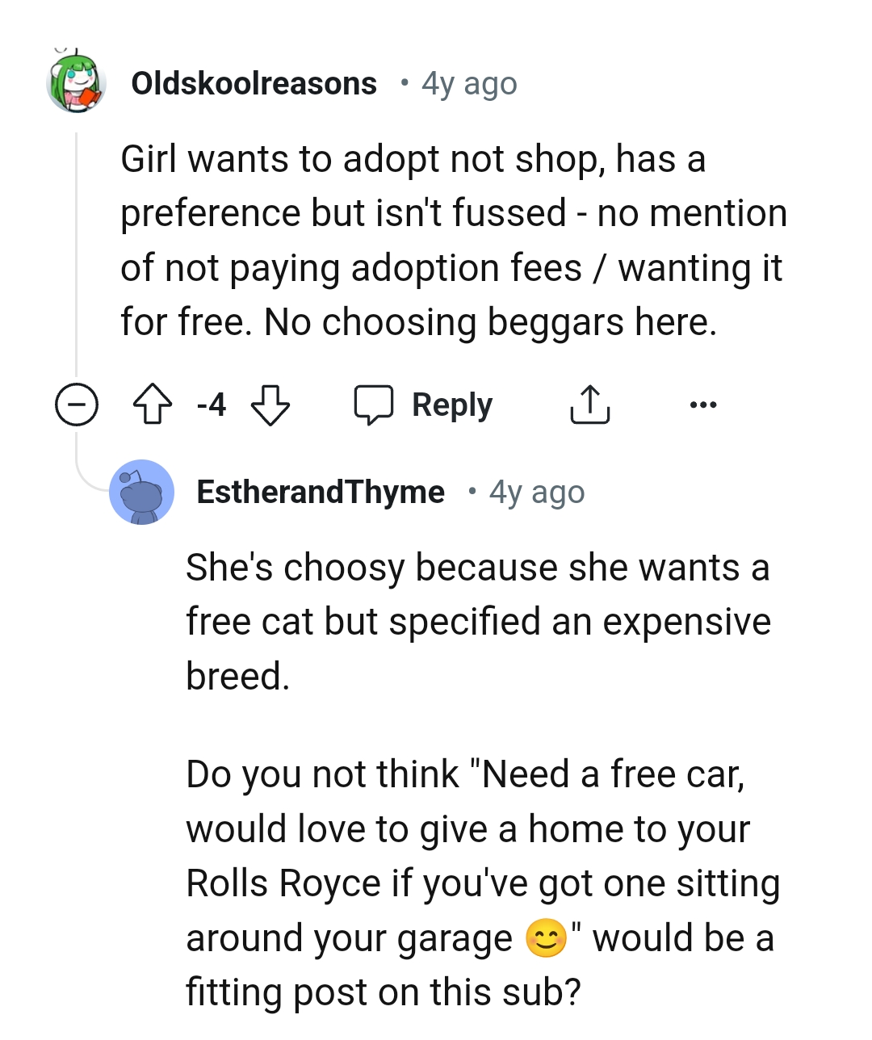Click the share arrow icon below the comment
The image size is (872, 1040).
pyautogui.click(x=589, y=405)
